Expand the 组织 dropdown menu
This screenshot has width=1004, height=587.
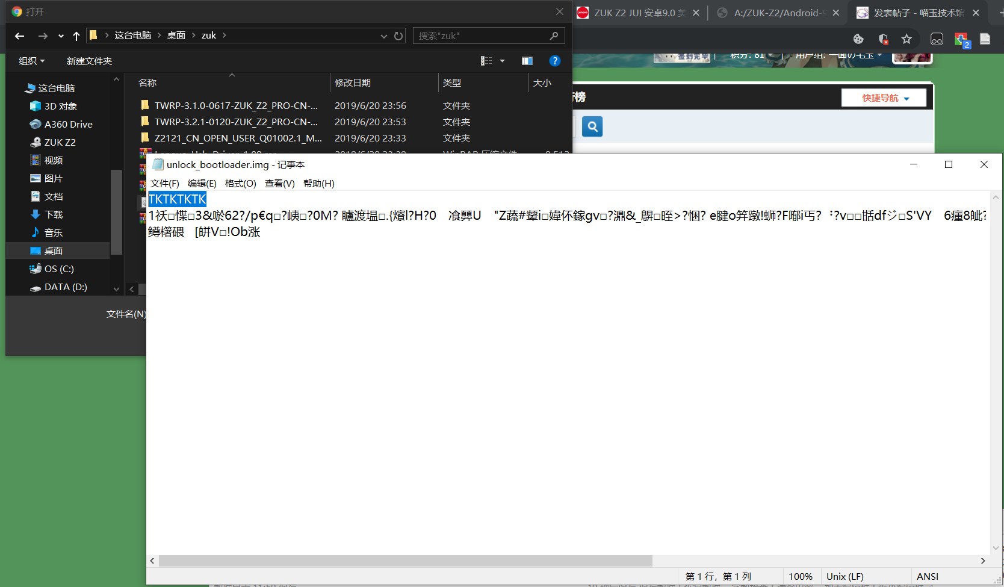pos(31,61)
